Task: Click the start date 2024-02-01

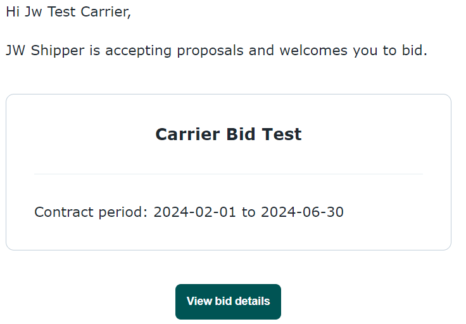Action: pos(194,212)
